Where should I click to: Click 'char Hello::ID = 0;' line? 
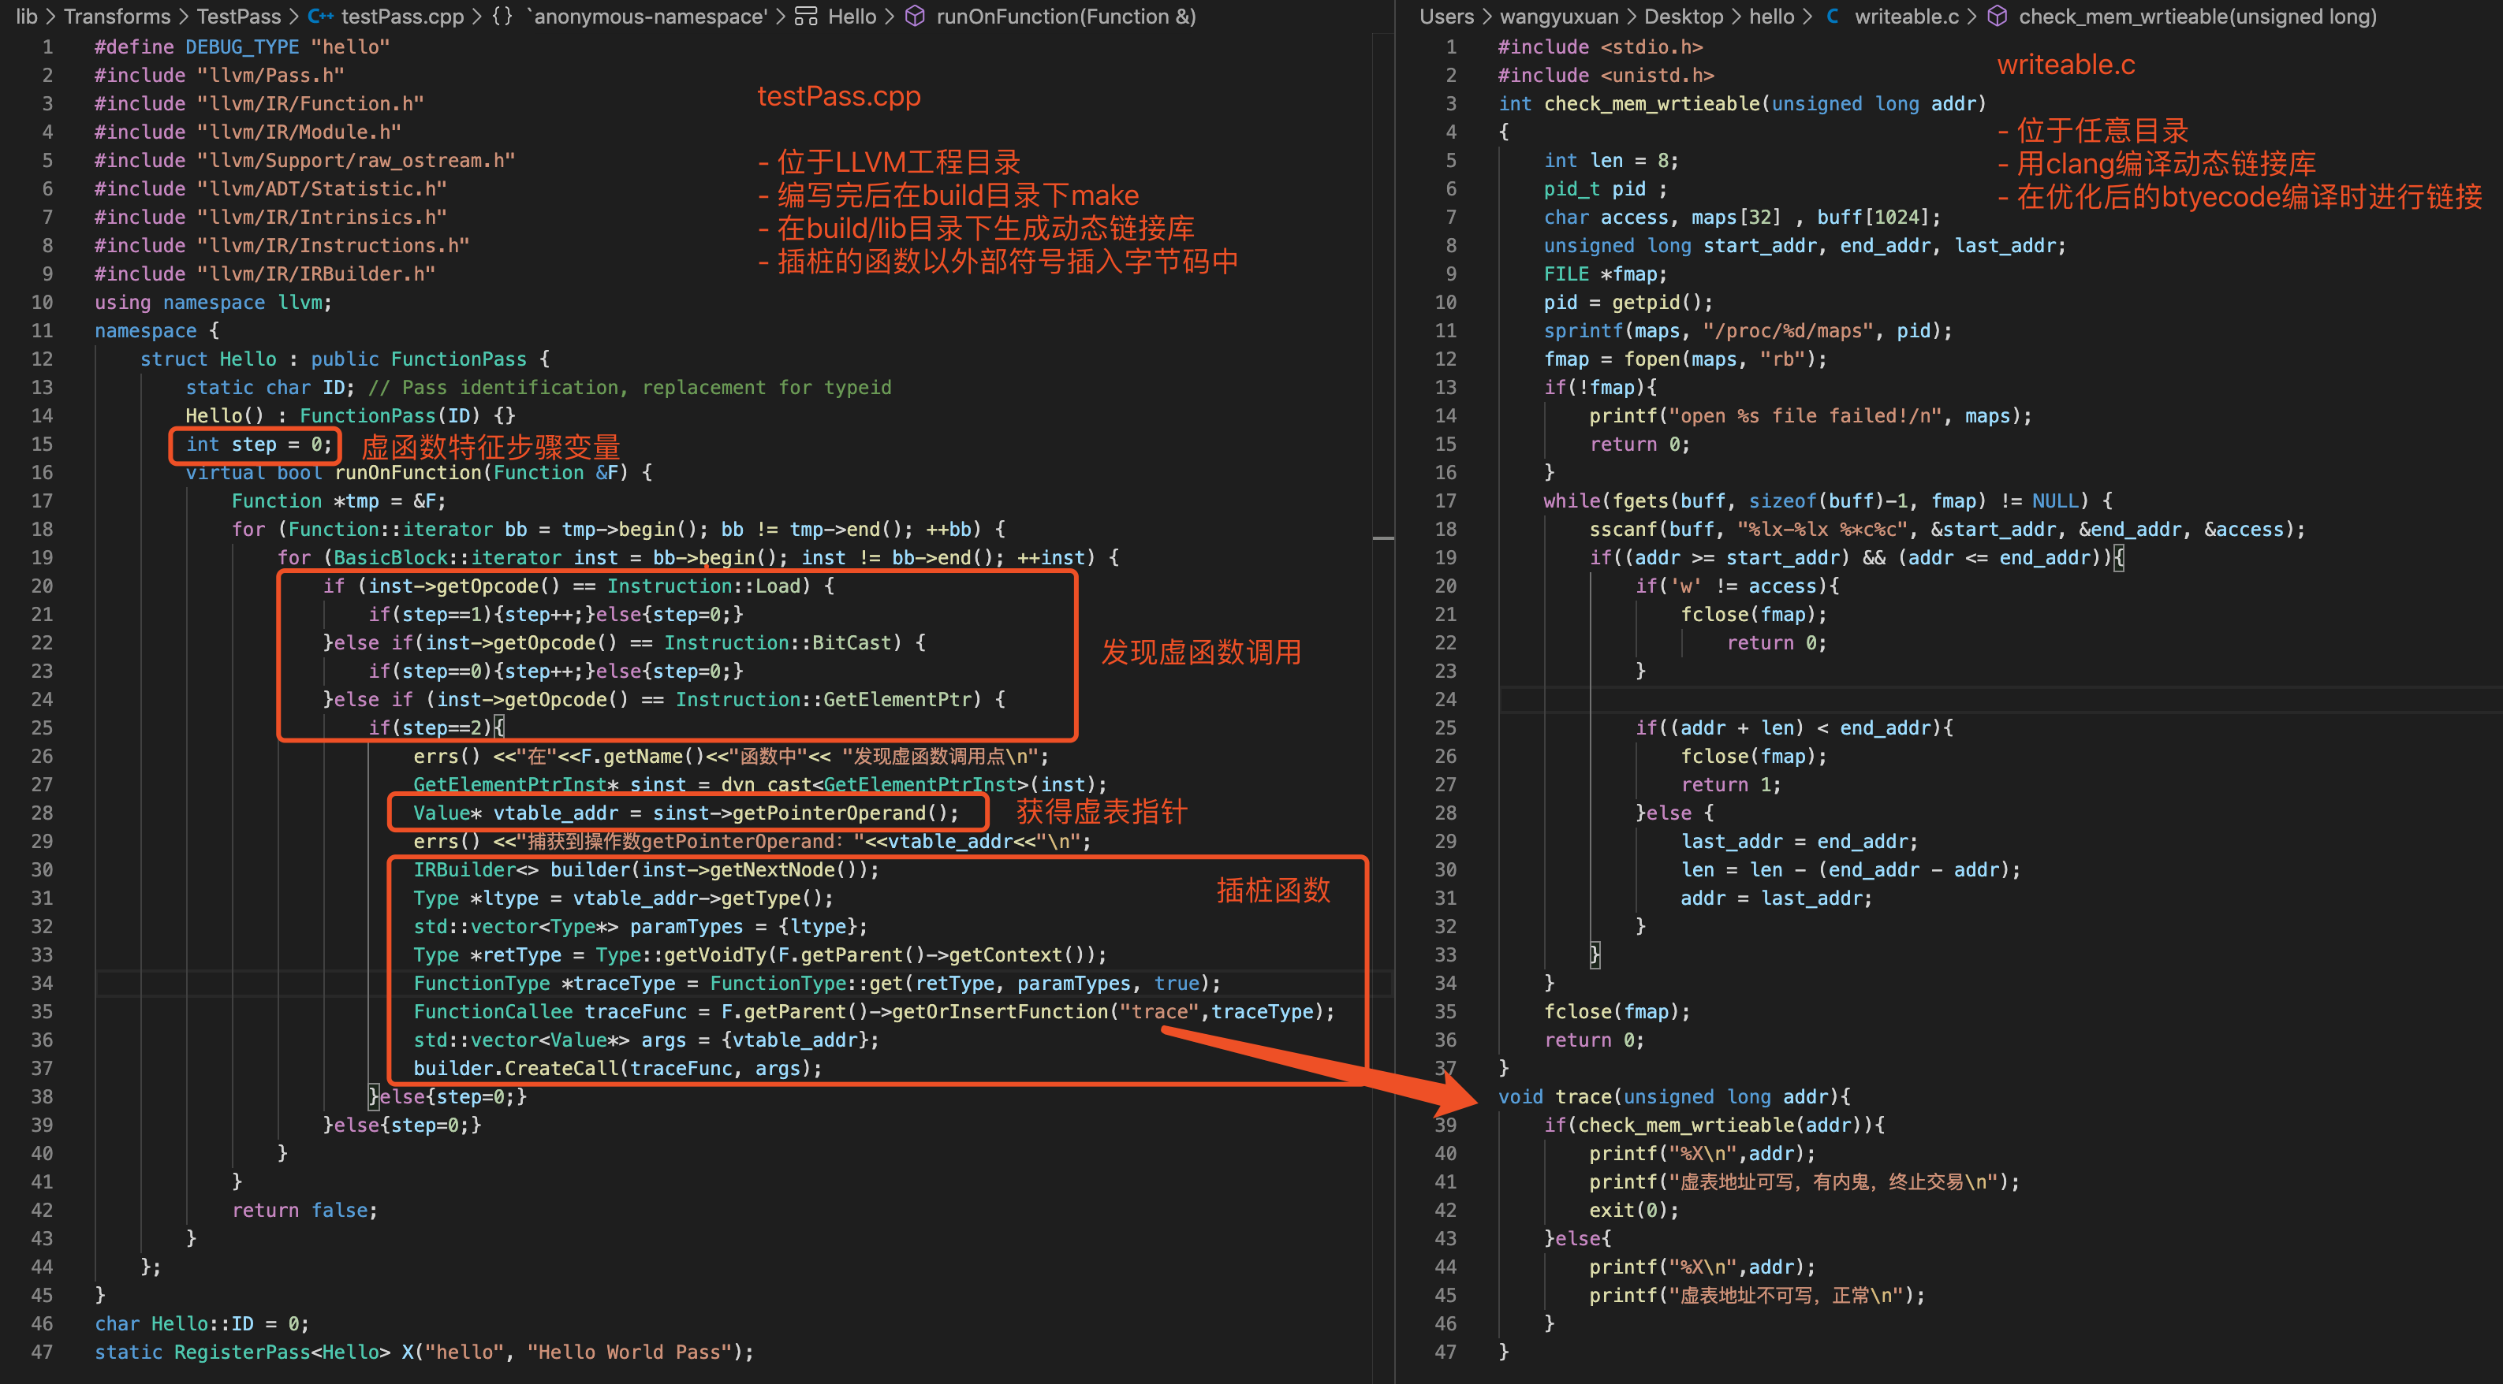click(x=201, y=1324)
